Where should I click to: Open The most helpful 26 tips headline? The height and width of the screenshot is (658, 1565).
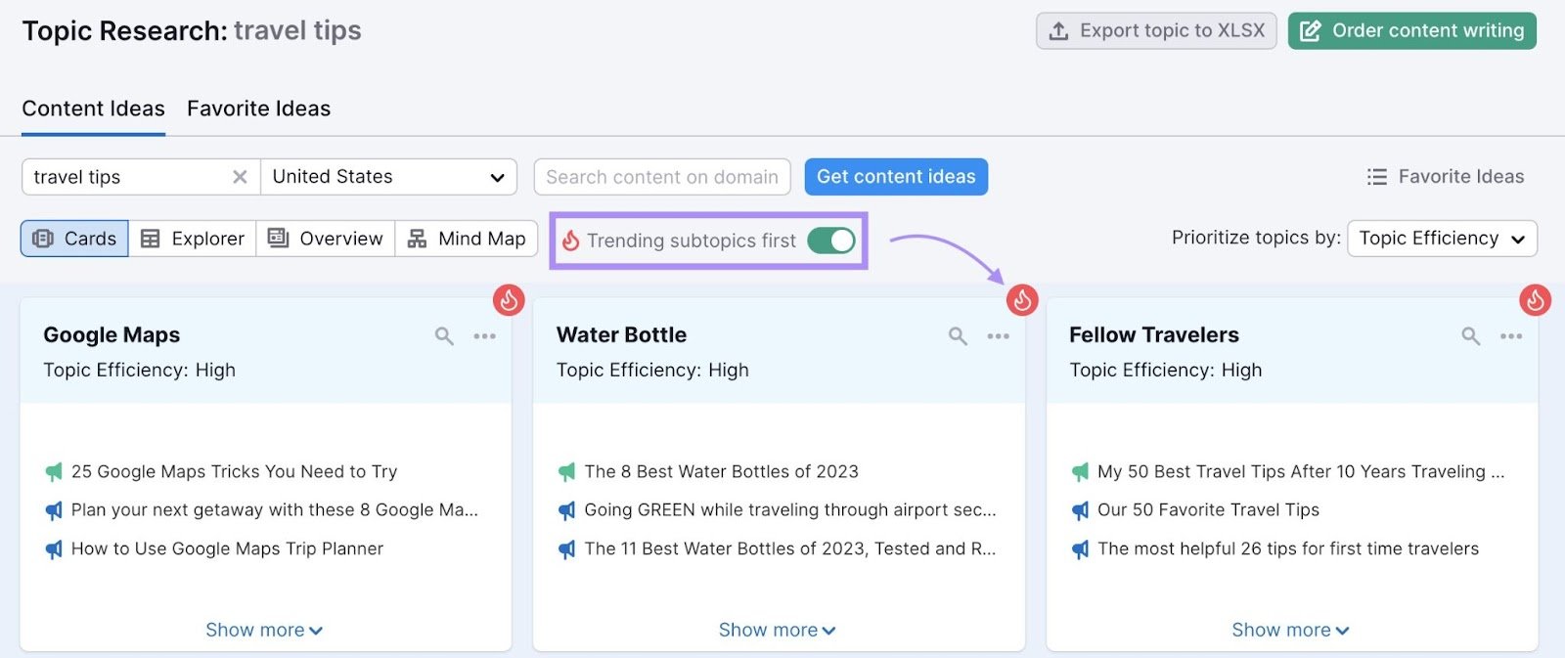click(x=1288, y=549)
